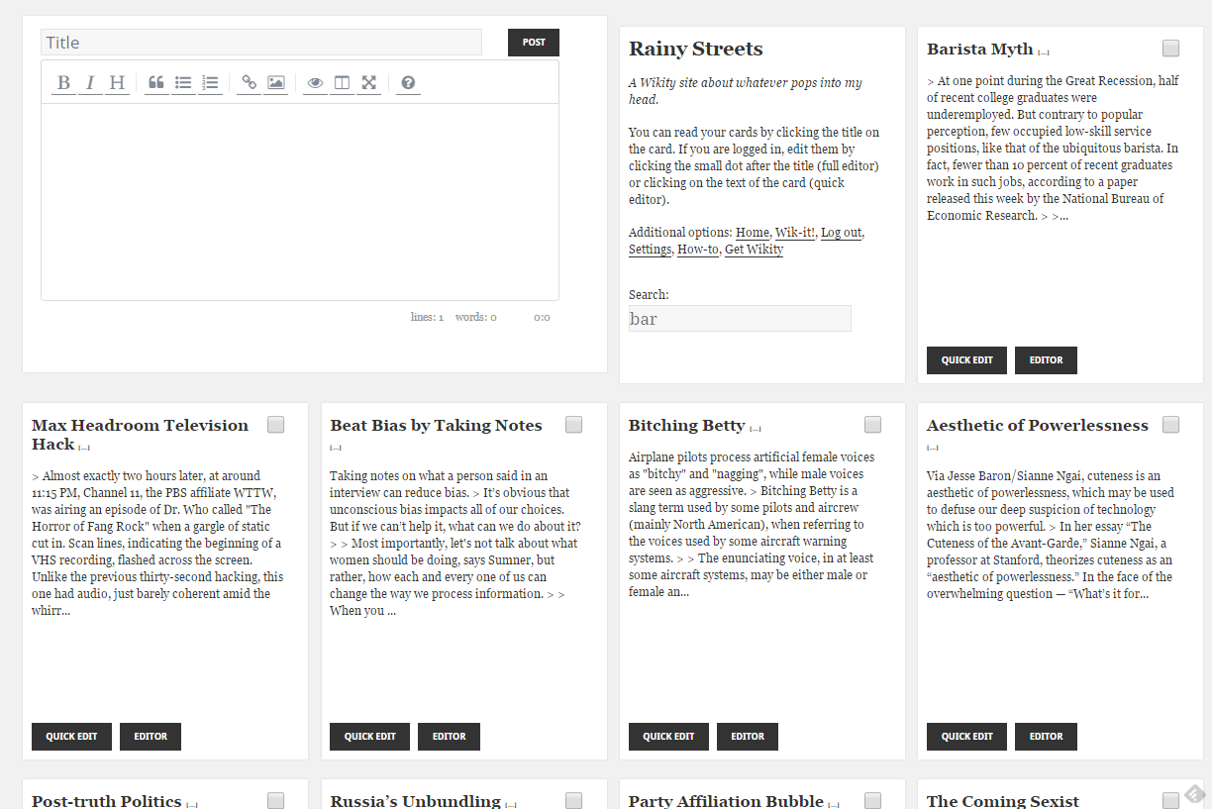The height and width of the screenshot is (809, 1212).
Task: Tick the Beat Bias by Taking Notes checkbox
Action: 574,425
